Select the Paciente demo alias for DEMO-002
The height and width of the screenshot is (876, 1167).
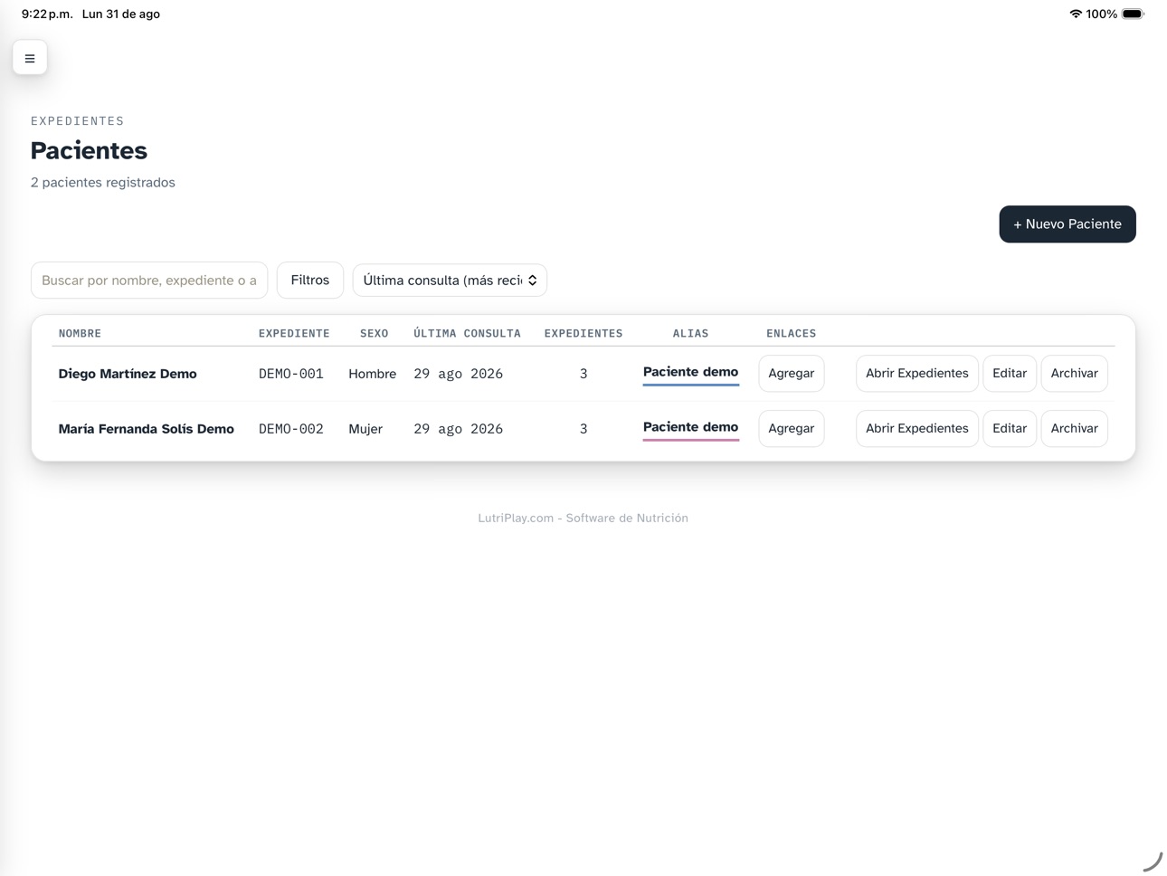click(691, 428)
